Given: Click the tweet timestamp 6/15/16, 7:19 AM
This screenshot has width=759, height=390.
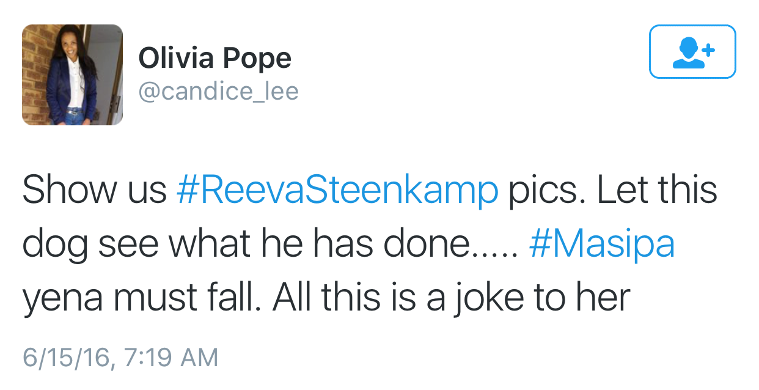Looking at the screenshot, I should (120, 357).
